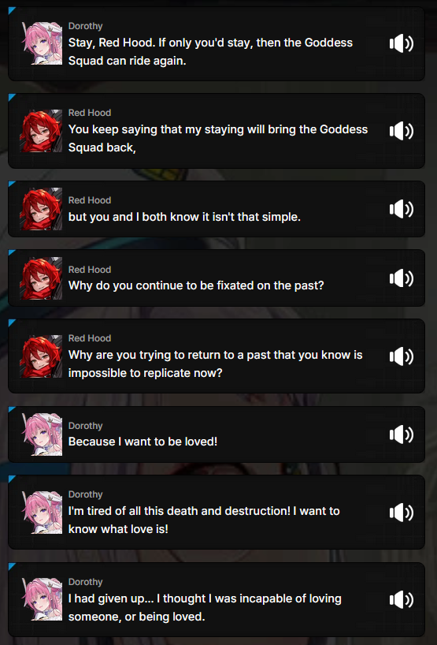This screenshot has height=645, width=437.
Task: Click Red Hood's avatar beside "fixated on the past"
Action: click(42, 278)
